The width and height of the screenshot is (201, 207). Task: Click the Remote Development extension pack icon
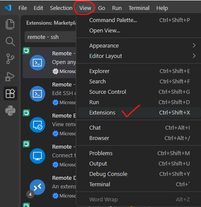[x=37, y=187]
